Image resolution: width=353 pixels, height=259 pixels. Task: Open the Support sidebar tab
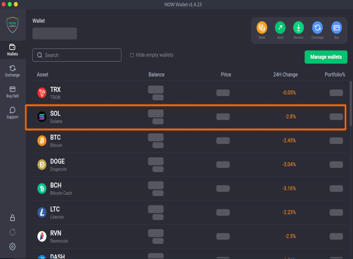[13, 113]
